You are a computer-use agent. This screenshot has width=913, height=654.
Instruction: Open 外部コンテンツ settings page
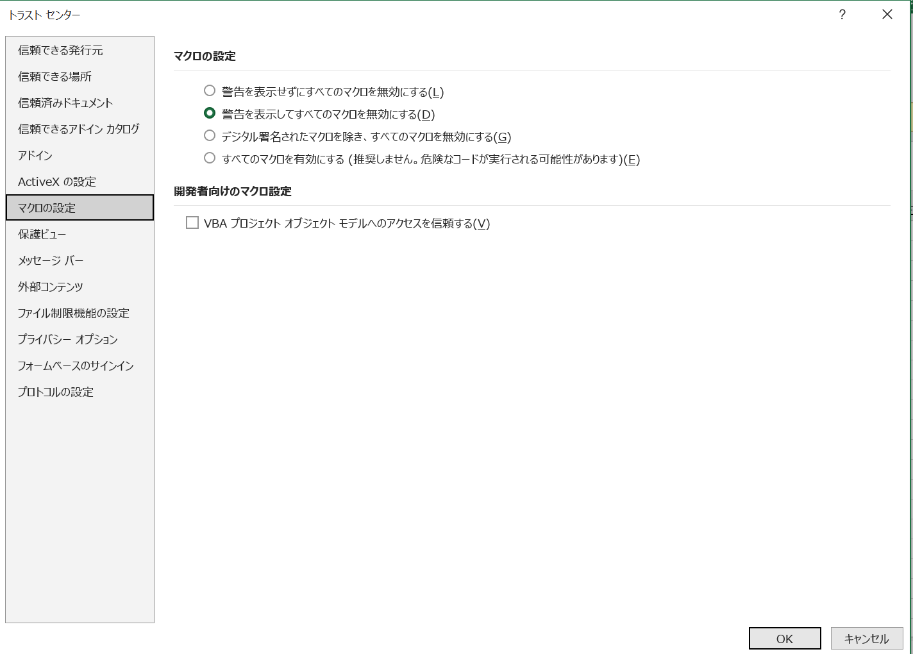[51, 287]
